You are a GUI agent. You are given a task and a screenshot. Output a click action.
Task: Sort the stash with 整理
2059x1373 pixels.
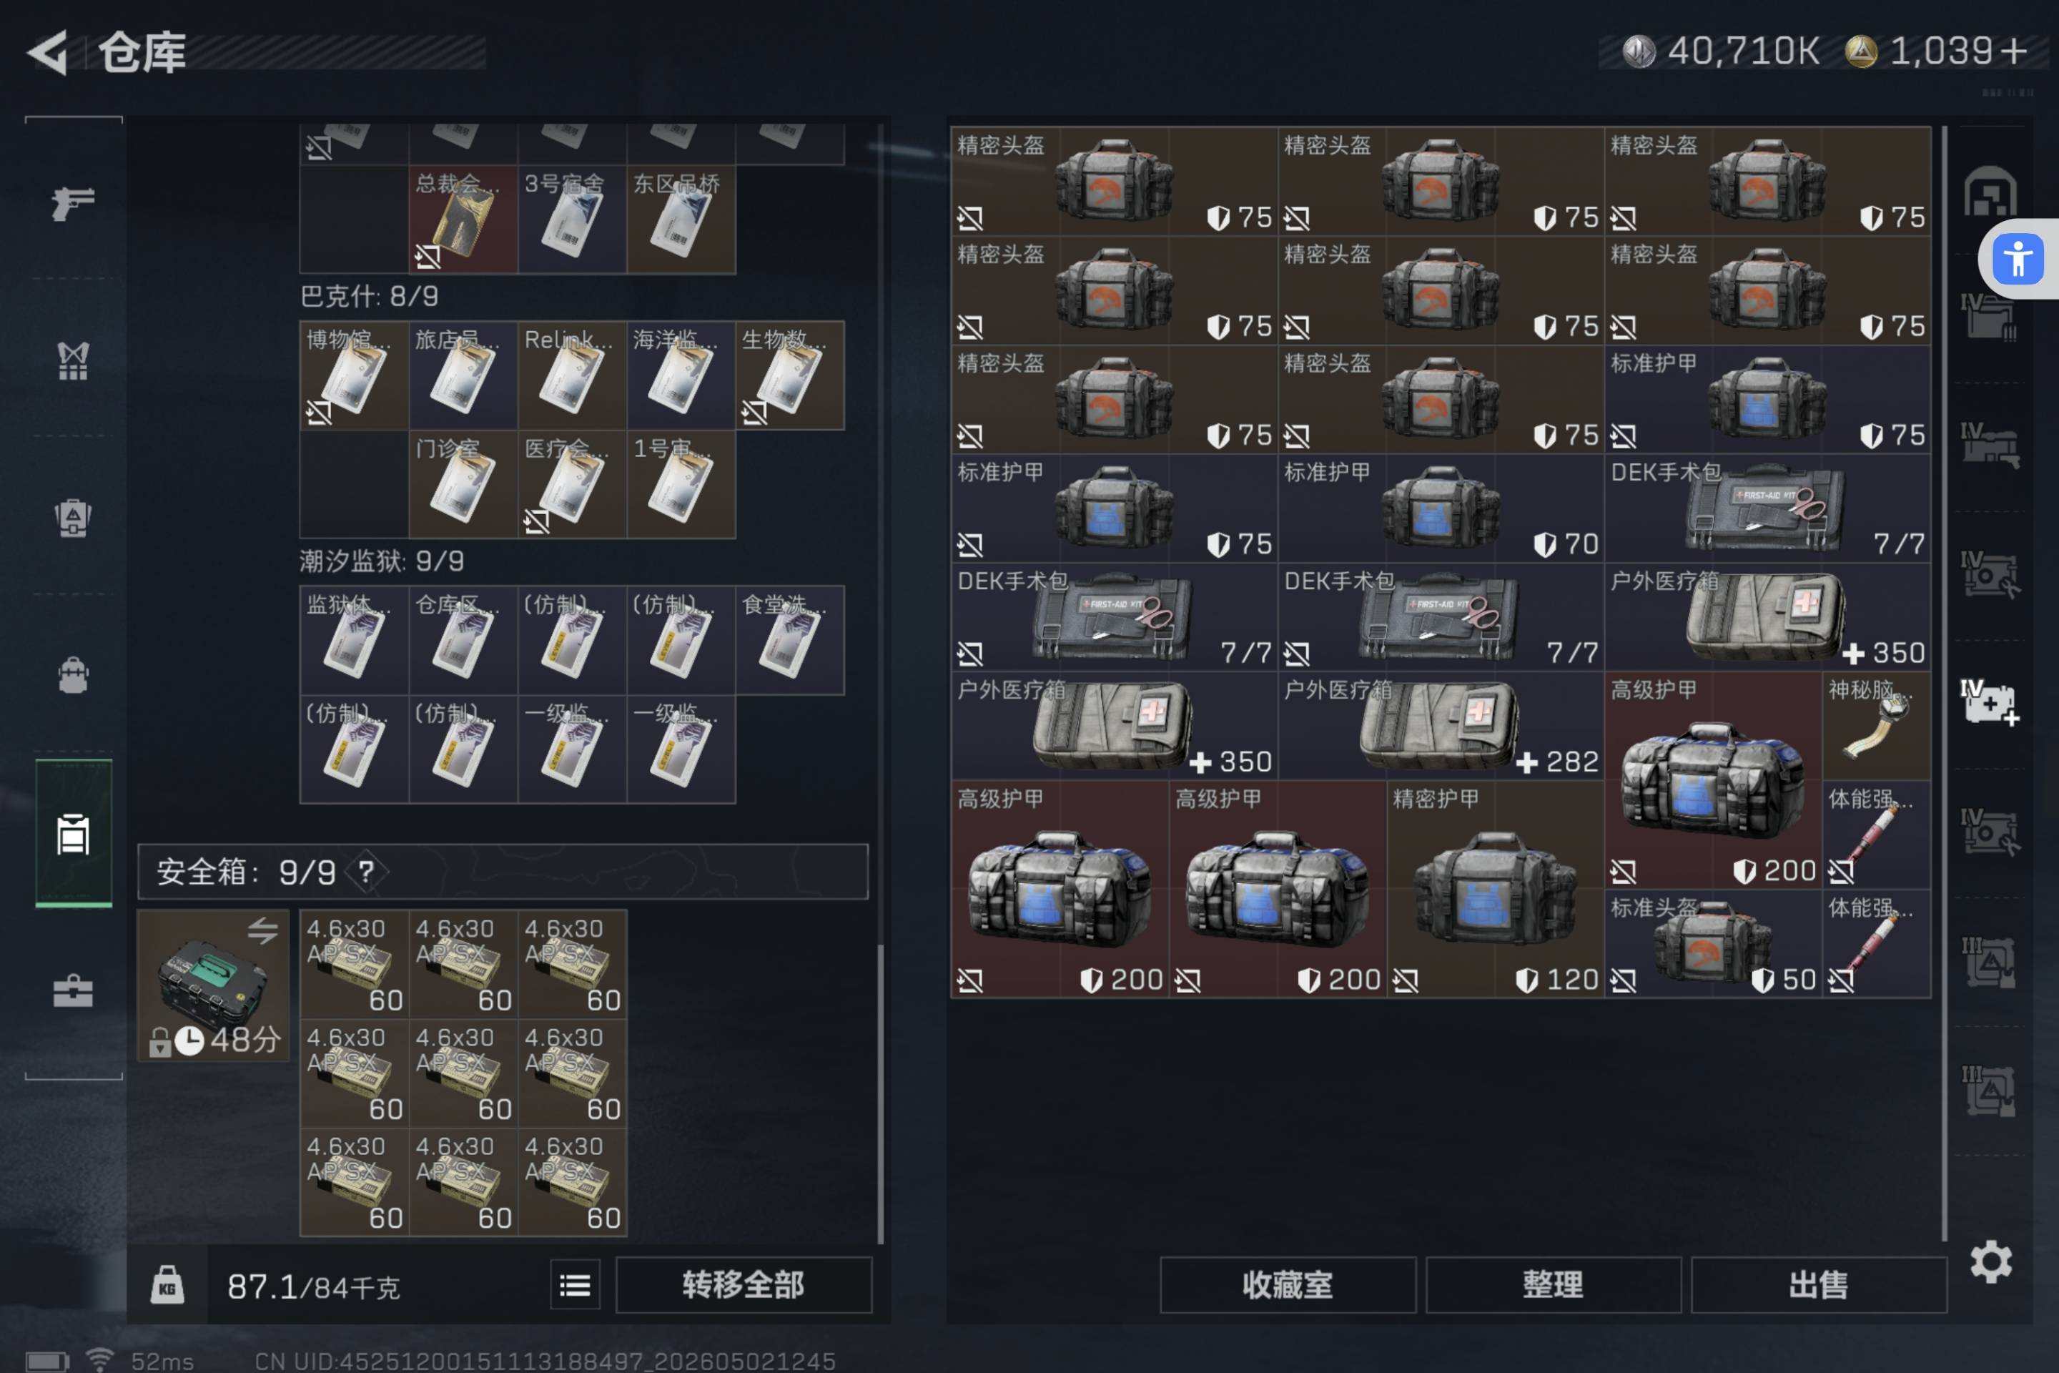point(1553,1286)
